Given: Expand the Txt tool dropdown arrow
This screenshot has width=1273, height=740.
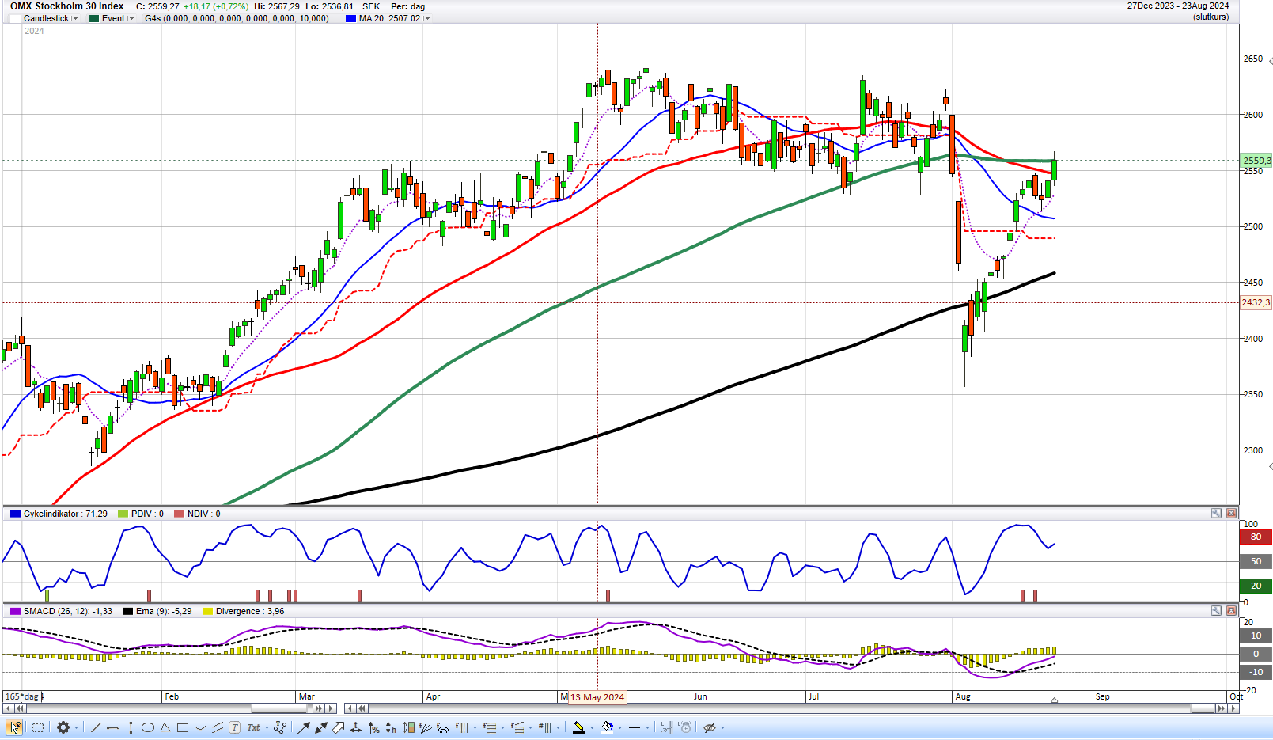Looking at the screenshot, I should [267, 728].
